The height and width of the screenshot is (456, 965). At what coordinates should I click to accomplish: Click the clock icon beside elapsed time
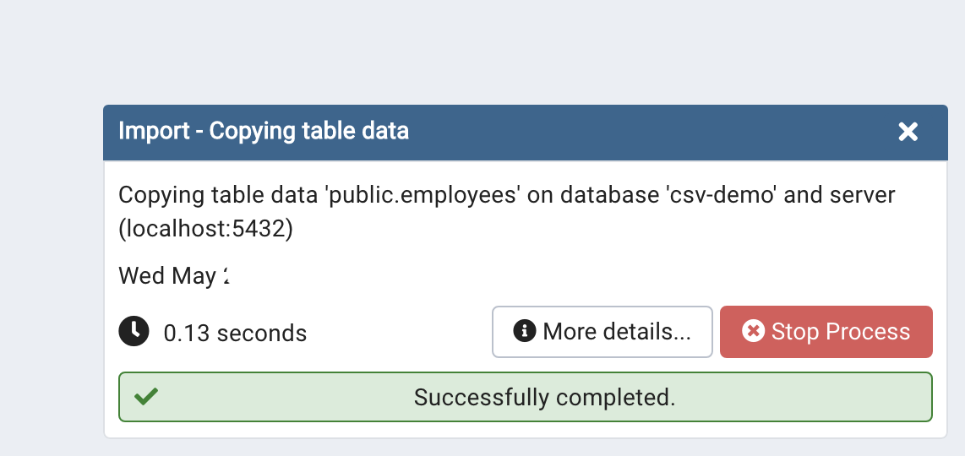coord(134,331)
